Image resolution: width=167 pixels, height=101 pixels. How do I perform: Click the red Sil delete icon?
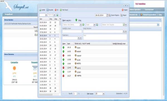56,10
